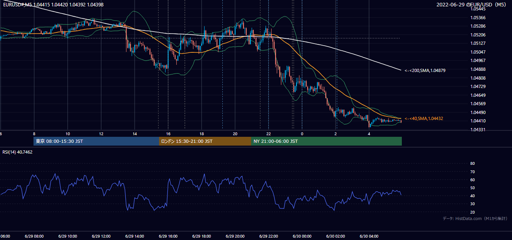Viewport: 512px width, 240px height.
Task: Click the HistData.com data source credit
Action: point(475,218)
